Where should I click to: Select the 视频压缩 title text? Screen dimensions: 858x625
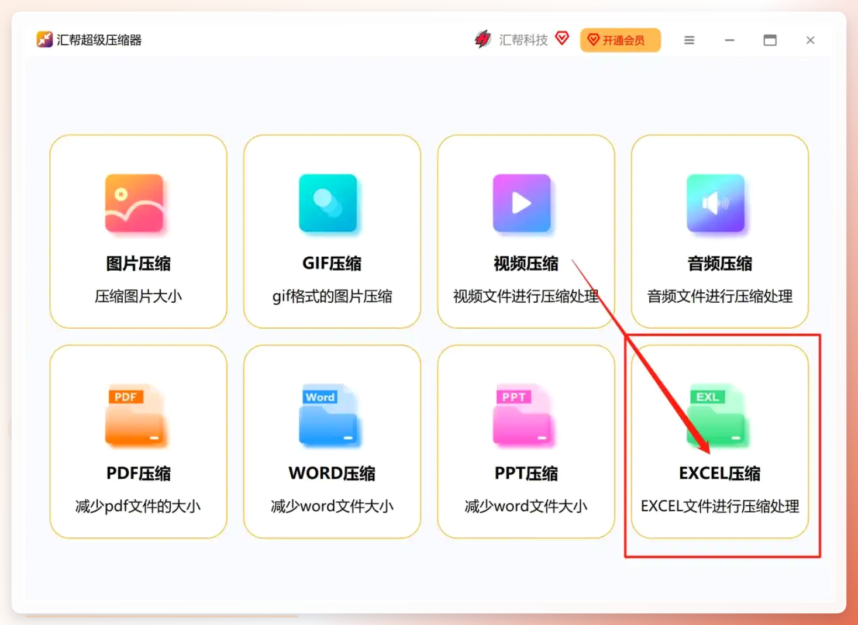click(x=526, y=264)
